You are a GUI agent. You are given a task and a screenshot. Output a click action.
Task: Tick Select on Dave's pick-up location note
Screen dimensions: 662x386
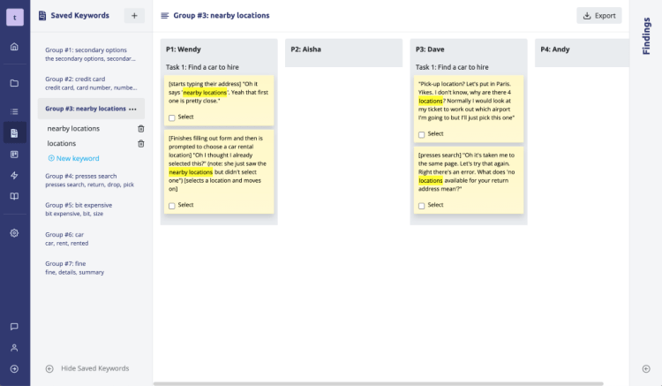[422, 134]
